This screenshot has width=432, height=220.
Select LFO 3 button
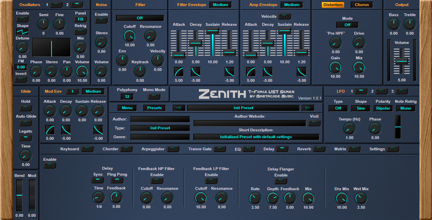401,91
